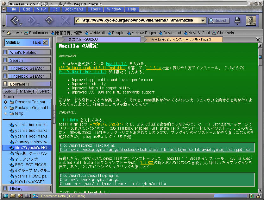
Task: Open Navigator from the status bar component icon
Action: 6,196
